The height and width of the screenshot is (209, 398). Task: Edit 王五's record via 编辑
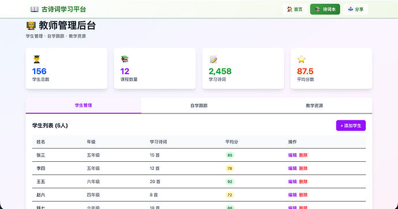(292, 181)
